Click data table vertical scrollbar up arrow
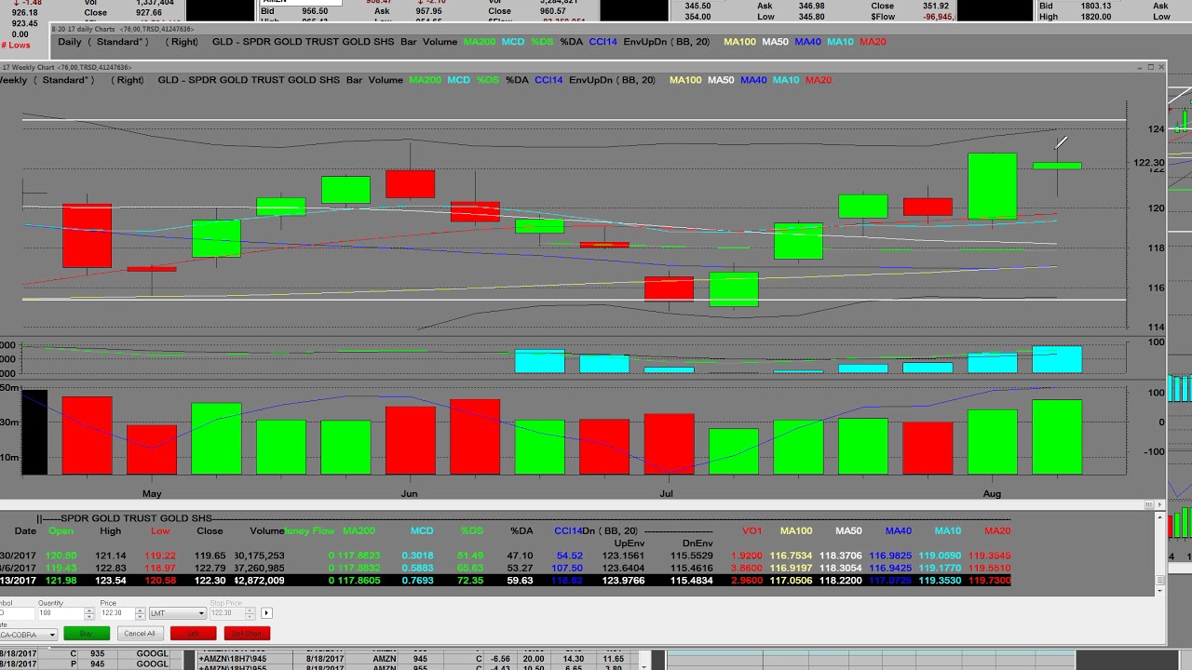This screenshot has width=1192, height=670. click(x=1159, y=516)
